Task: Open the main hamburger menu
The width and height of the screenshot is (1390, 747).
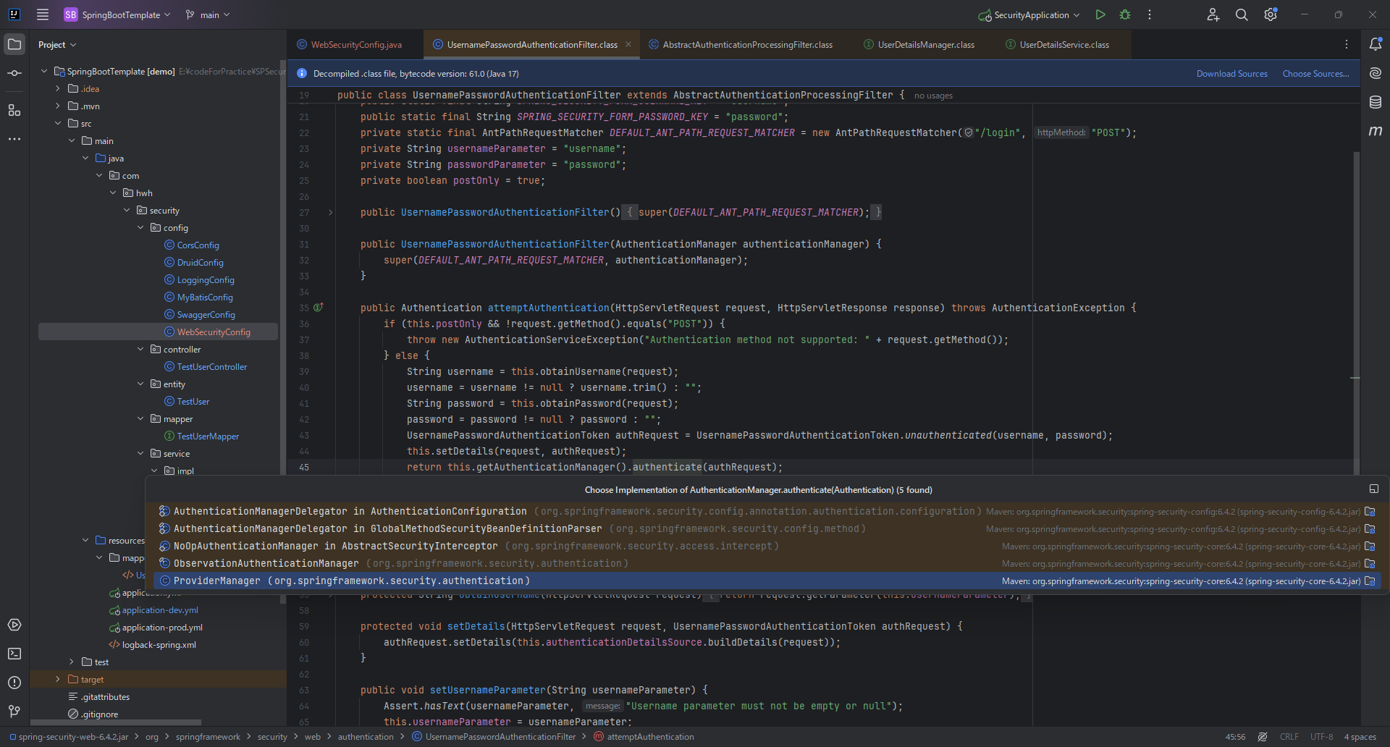Action: 43,14
